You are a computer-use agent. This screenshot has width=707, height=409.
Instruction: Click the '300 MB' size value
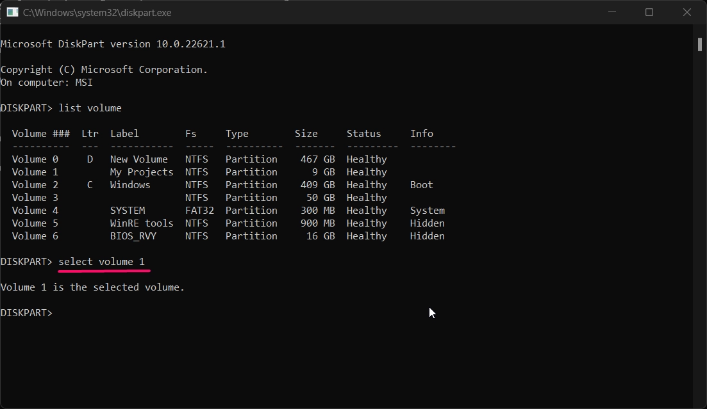[318, 211]
